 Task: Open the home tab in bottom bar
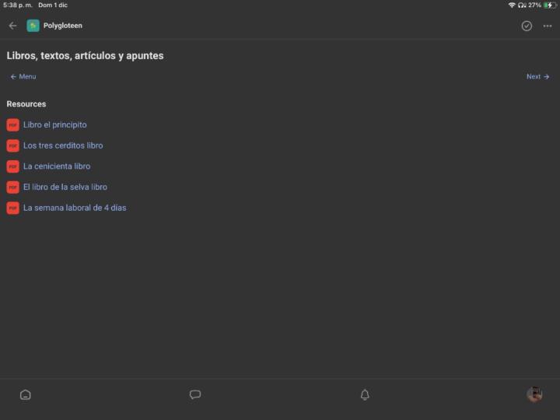coord(26,394)
